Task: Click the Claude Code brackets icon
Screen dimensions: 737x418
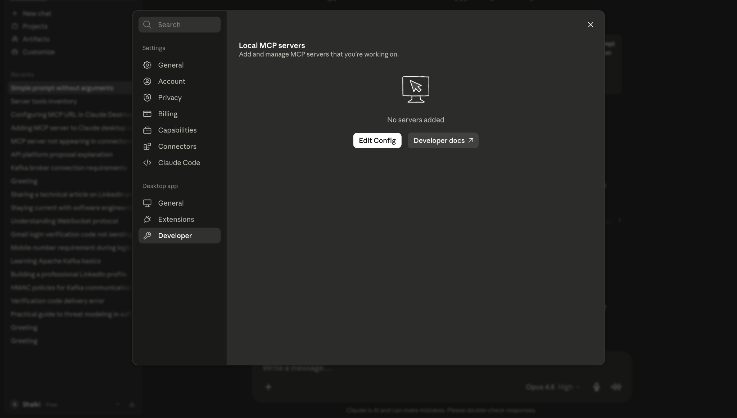Action: pyautogui.click(x=147, y=163)
